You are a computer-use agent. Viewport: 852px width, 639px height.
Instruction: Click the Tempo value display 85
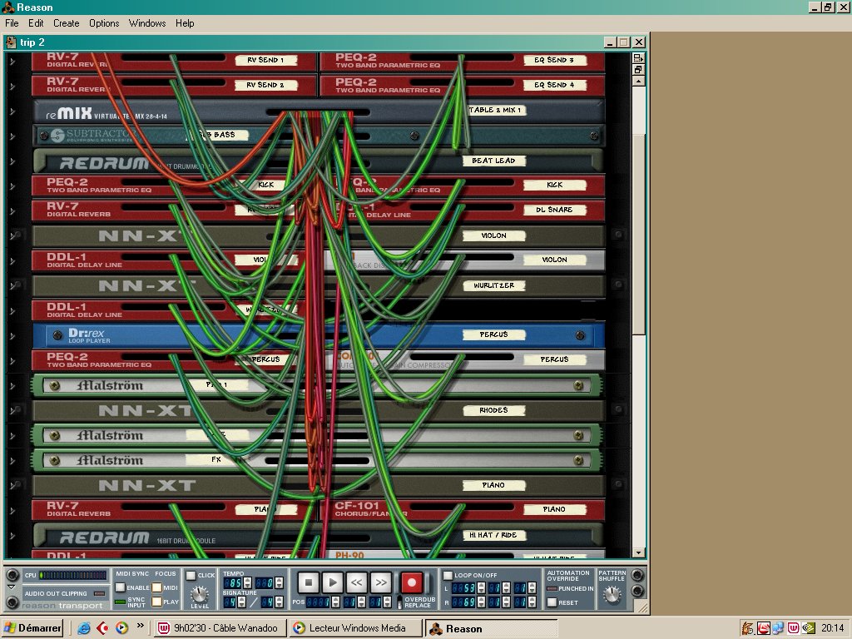pos(233,582)
